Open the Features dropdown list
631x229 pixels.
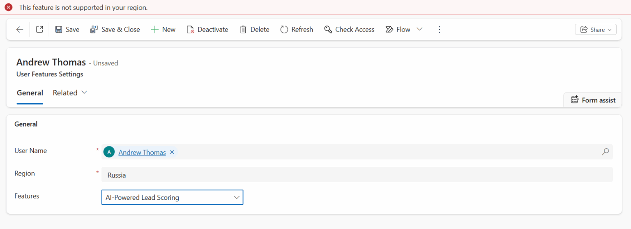pos(172,197)
